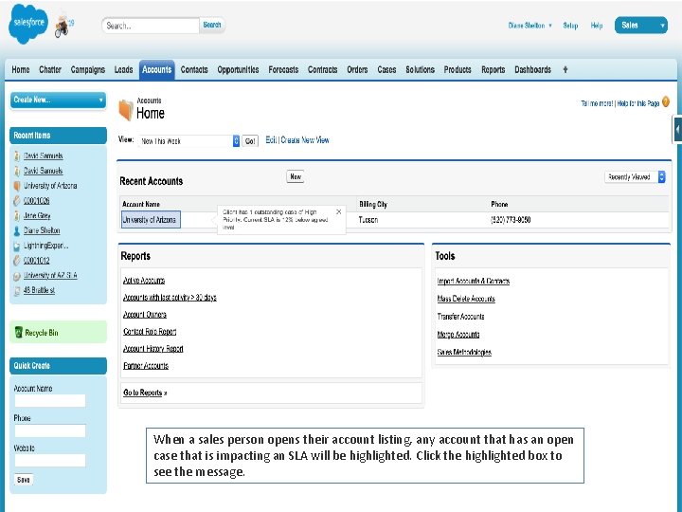Open Accounts with last activity > 30 days
This screenshot has height=512, width=682.
[170, 298]
